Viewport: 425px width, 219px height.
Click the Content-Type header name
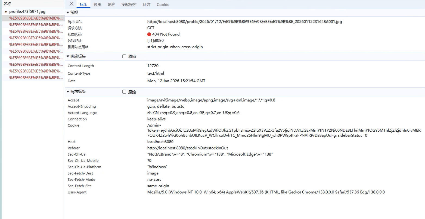click(x=79, y=73)
